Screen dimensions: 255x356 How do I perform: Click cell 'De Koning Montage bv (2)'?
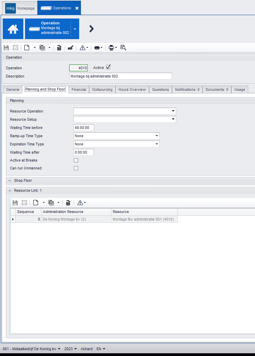tap(76, 219)
